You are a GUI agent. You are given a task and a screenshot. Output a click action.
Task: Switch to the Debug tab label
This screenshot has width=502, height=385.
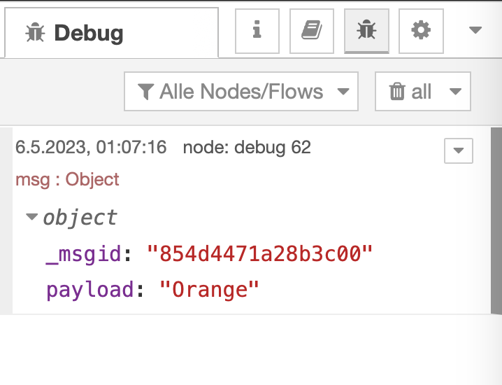point(89,33)
